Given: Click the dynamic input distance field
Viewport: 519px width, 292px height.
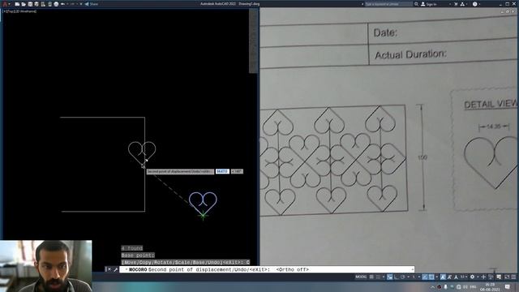Looking at the screenshot, I should click(222, 171).
